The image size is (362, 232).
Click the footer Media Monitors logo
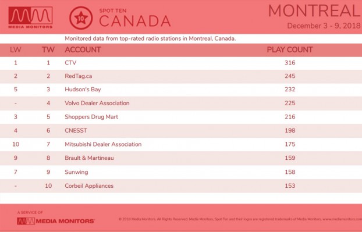(56, 221)
